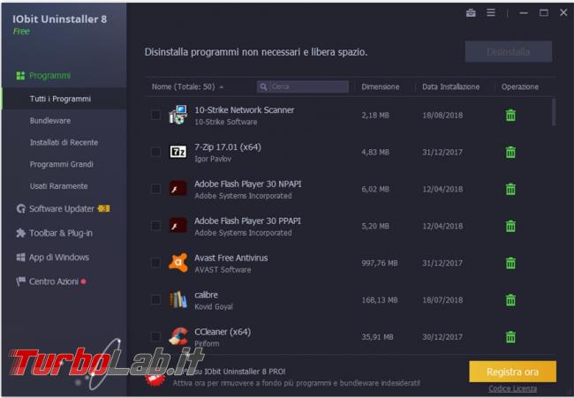Click the 7-Zip program icon
The image size is (574, 398).
pos(178,152)
